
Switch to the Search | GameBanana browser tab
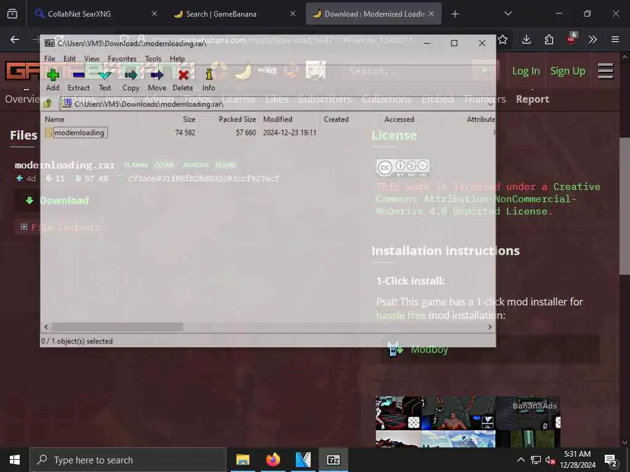[x=234, y=14]
